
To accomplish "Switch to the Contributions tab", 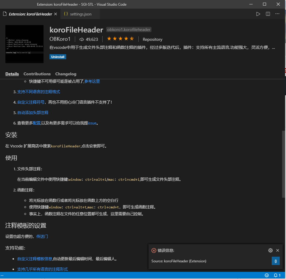I will (x=37, y=74).
